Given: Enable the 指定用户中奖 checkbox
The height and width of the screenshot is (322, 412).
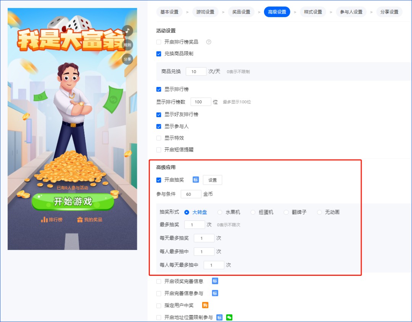Looking at the screenshot, I should coord(159,306).
